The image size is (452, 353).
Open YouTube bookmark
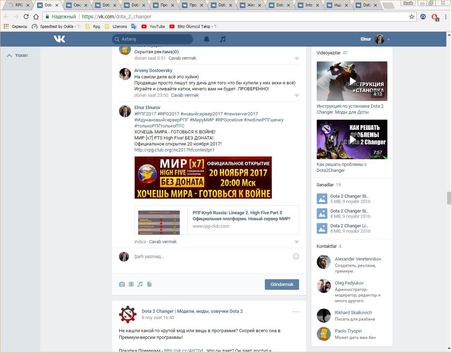pos(153,26)
